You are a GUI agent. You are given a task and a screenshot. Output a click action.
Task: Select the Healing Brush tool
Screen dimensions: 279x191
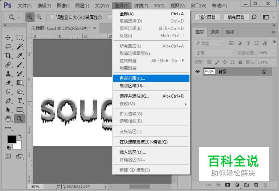(x=8, y=65)
